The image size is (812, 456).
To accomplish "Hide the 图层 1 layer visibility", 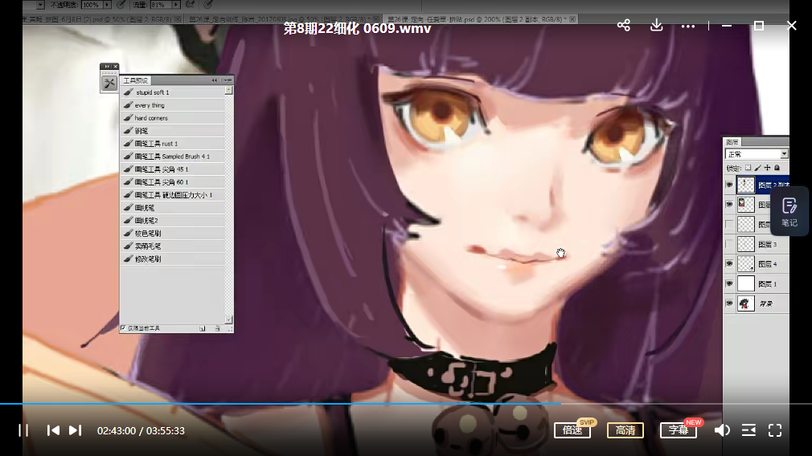I will coord(729,284).
